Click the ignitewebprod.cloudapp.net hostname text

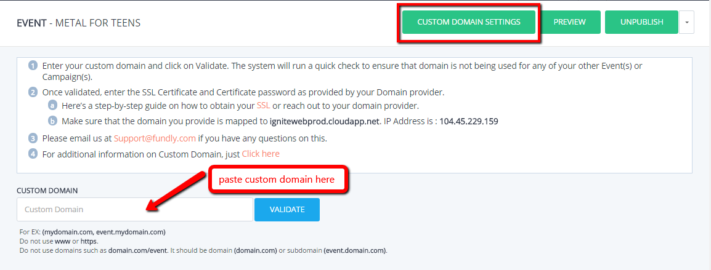324,121
